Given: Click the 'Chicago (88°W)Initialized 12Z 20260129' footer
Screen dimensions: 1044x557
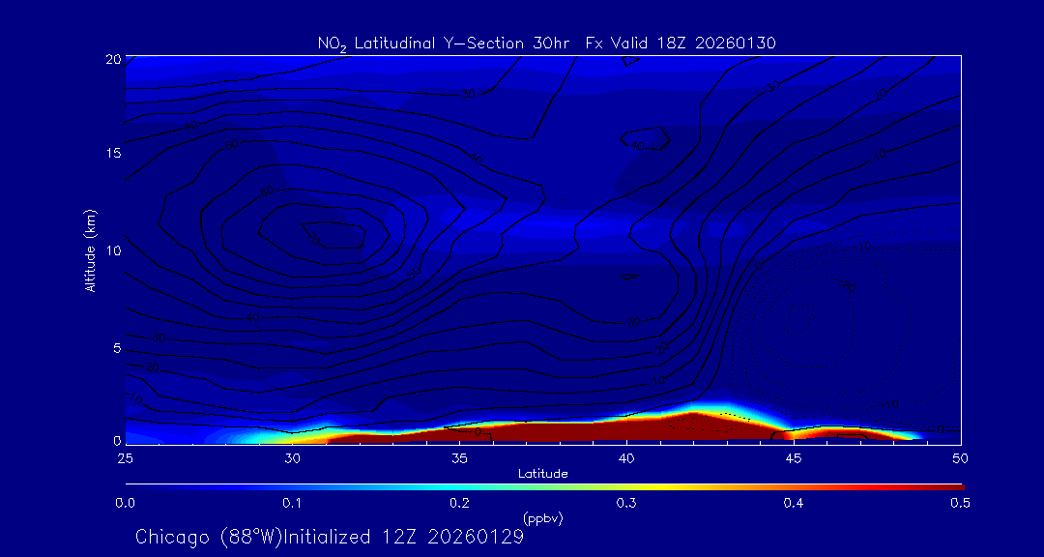Looking at the screenshot, I should pyautogui.click(x=330, y=537).
